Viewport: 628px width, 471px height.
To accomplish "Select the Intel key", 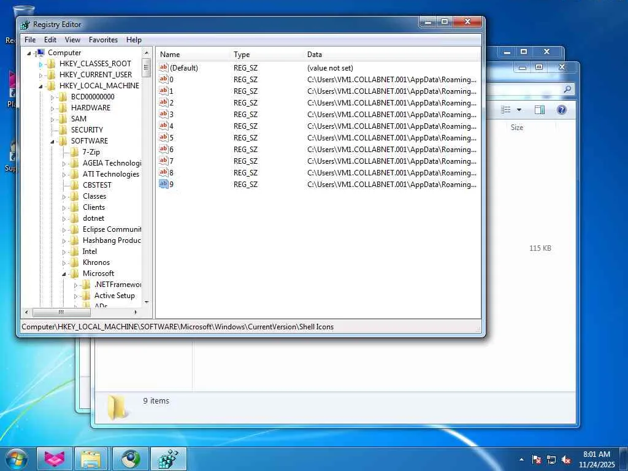I will 90,251.
